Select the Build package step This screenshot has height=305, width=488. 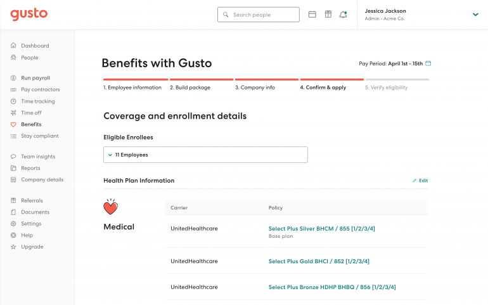click(x=190, y=88)
